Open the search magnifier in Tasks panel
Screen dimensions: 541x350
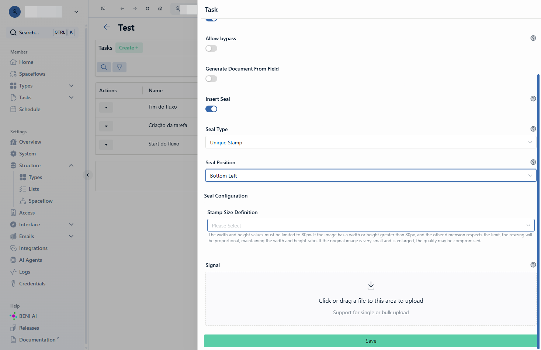coord(104,67)
